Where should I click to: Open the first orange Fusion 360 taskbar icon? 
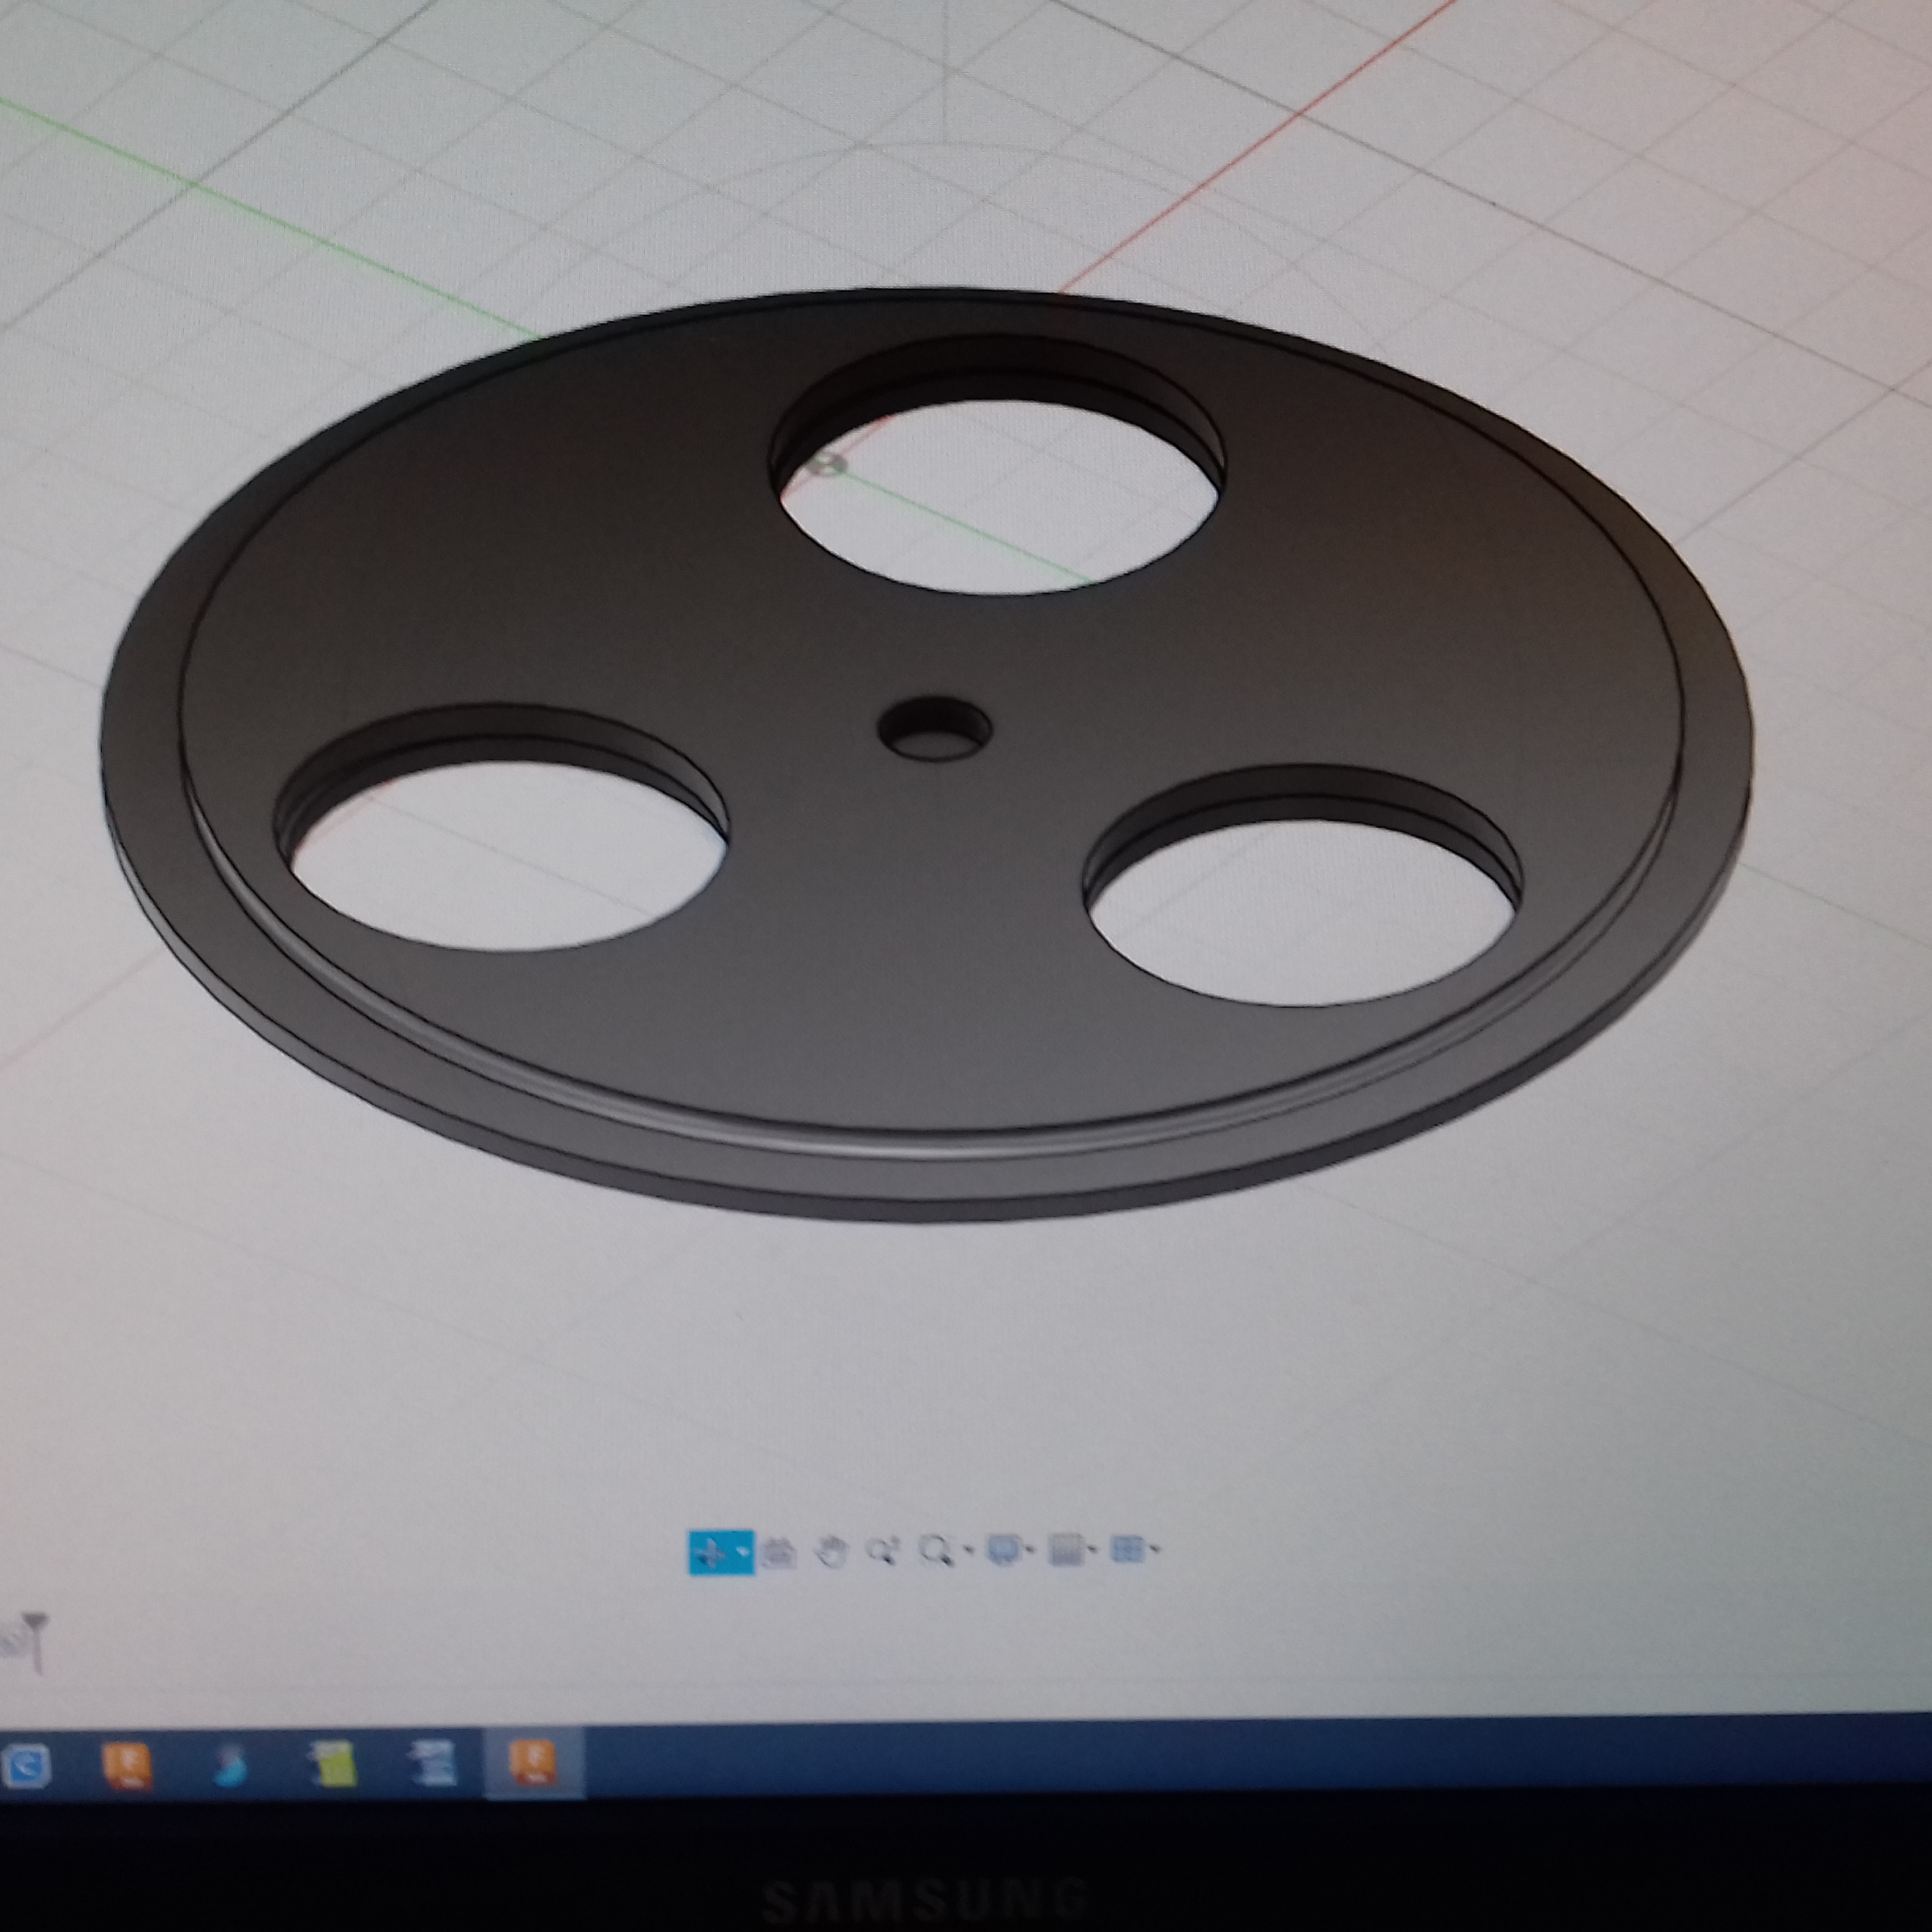point(128,1765)
